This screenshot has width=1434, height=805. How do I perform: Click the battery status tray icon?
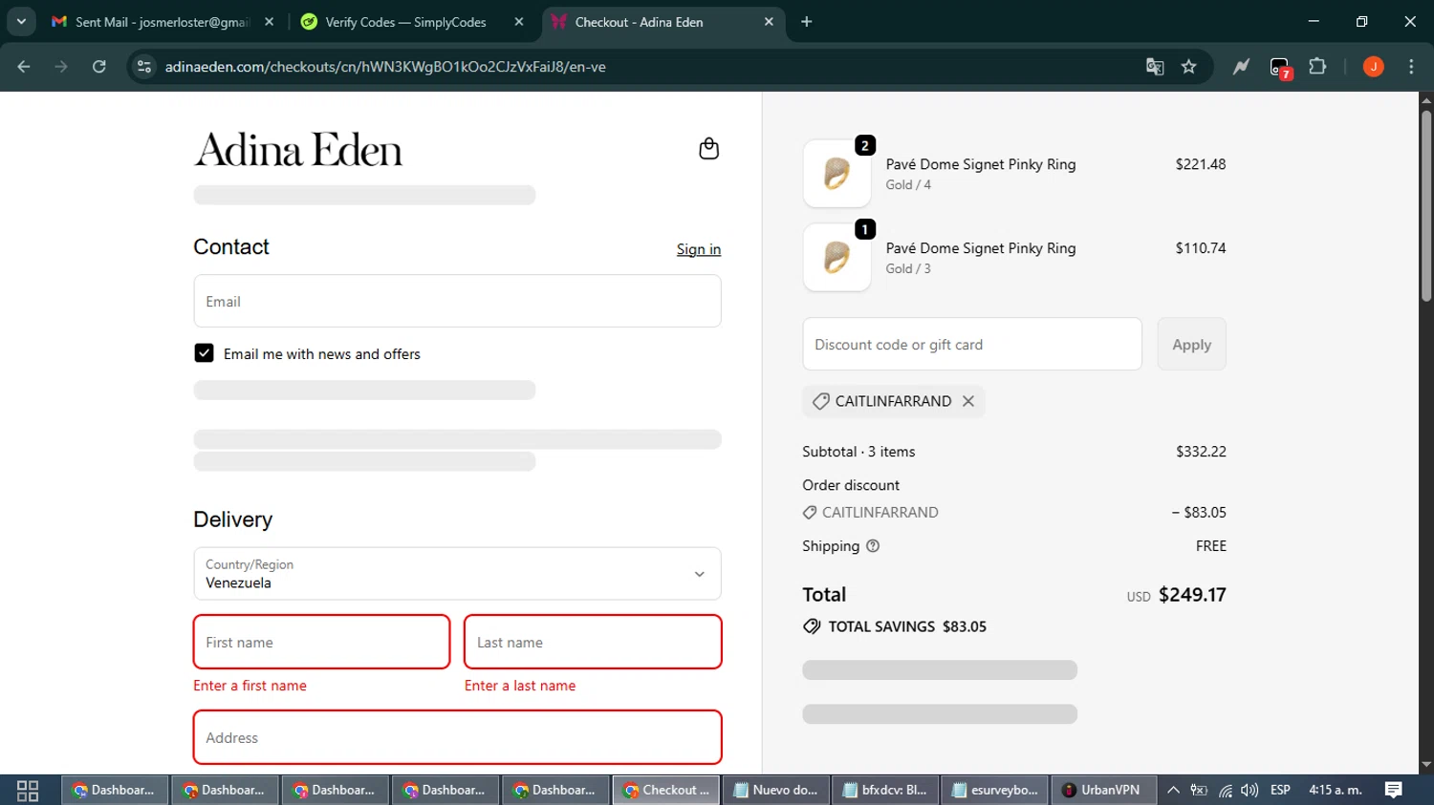[x=1199, y=790]
